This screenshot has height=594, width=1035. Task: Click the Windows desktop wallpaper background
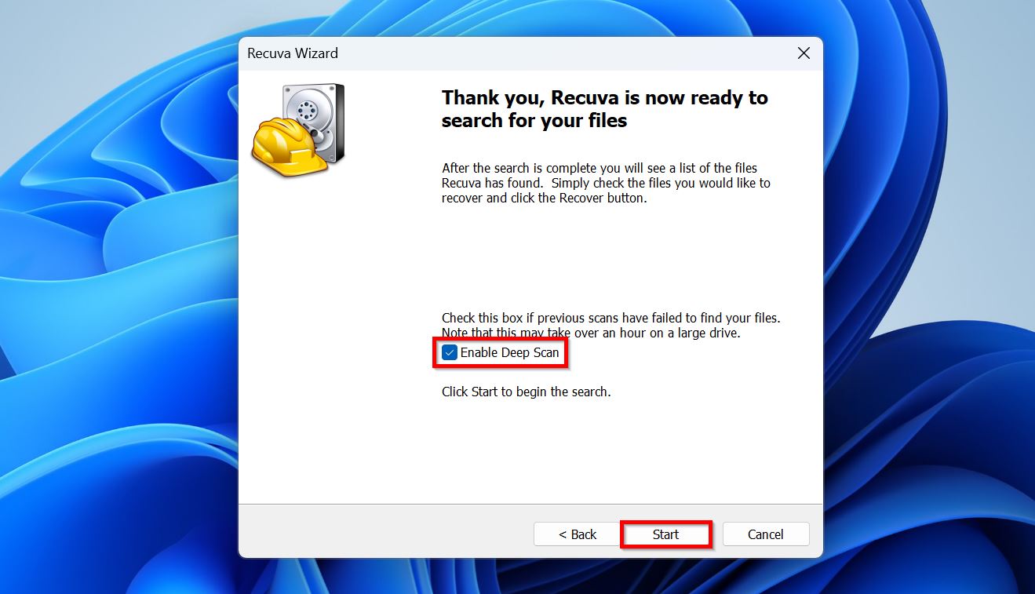pos(118,314)
